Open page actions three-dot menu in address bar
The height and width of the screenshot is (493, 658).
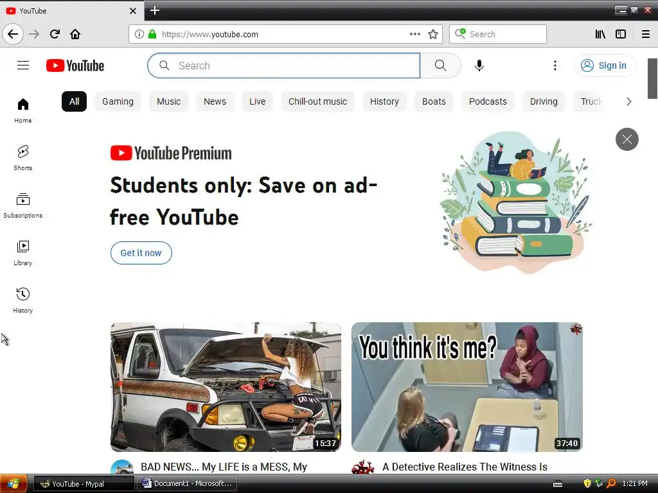point(414,34)
